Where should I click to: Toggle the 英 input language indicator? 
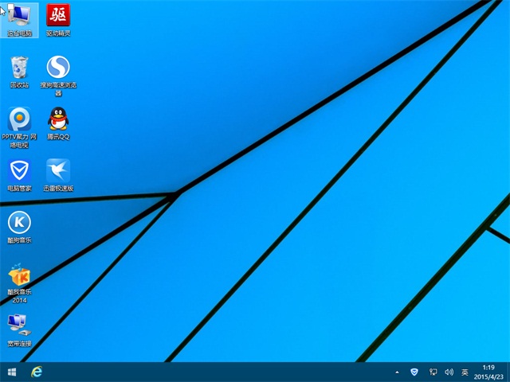click(x=465, y=372)
